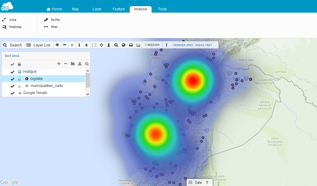Toggle bigdata layer visibility checkmark
Viewport: 317px width, 186px height.
coord(12,79)
